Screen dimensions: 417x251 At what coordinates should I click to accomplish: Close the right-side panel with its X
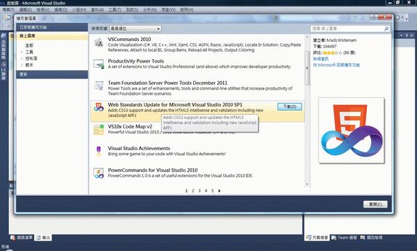(411, 35)
